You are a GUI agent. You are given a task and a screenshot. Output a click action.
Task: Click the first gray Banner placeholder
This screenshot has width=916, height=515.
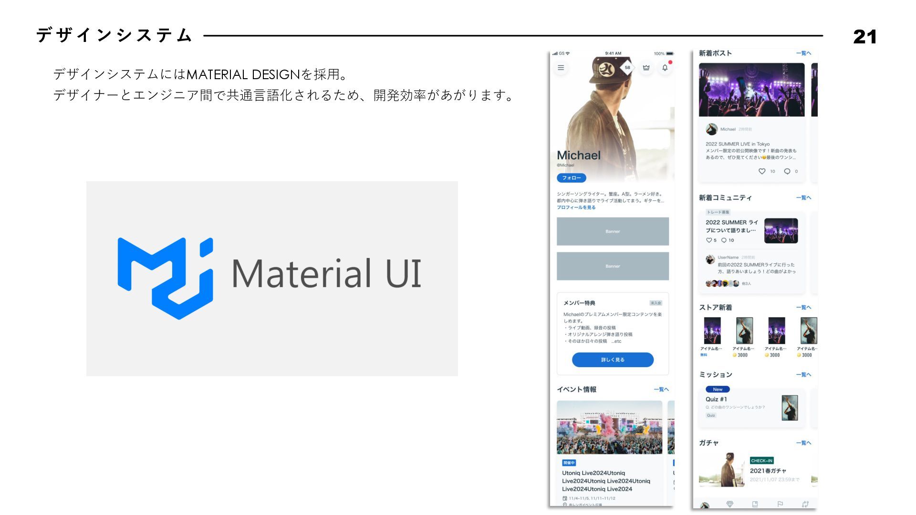coord(613,231)
